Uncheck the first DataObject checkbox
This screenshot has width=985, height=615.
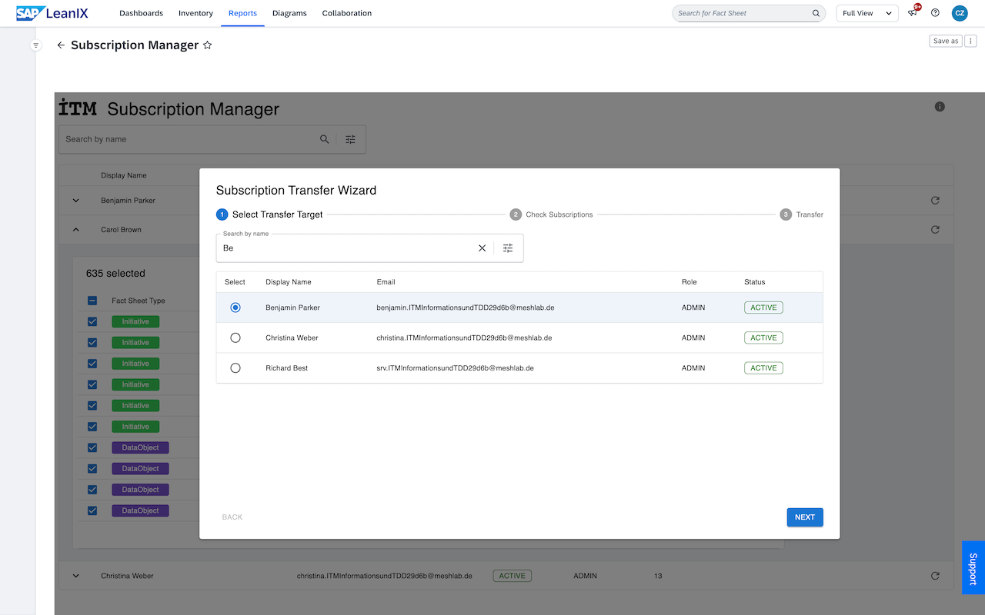coord(92,447)
